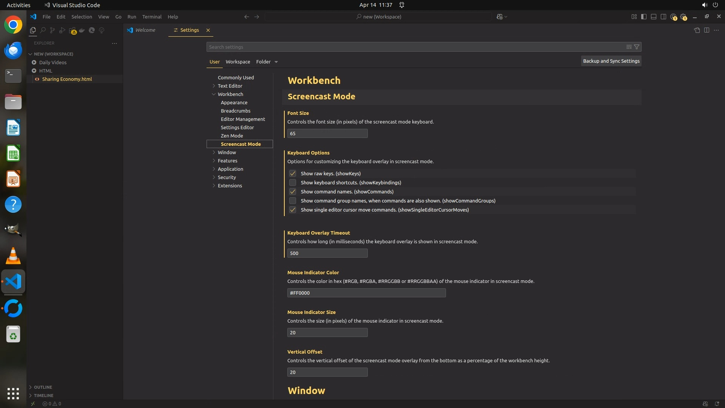Click Backup and Sync Settings button

pyautogui.click(x=611, y=61)
